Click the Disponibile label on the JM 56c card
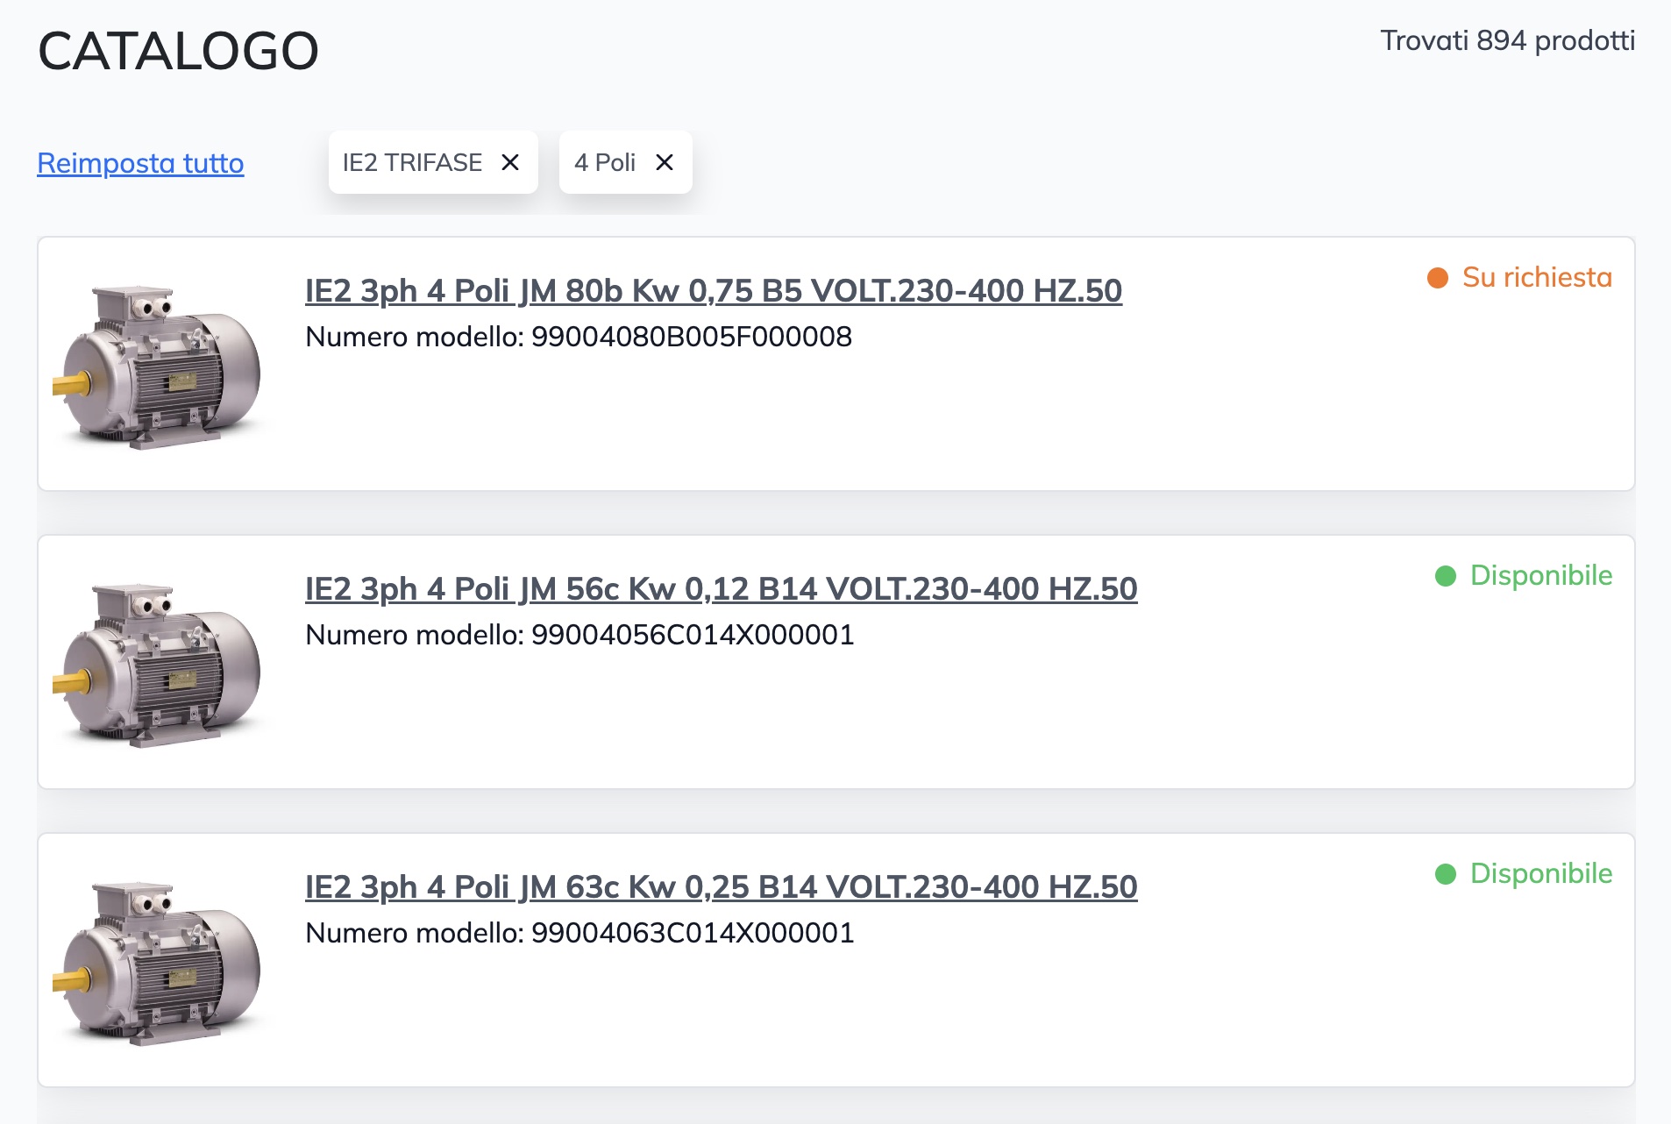1671x1124 pixels. (x=1540, y=576)
